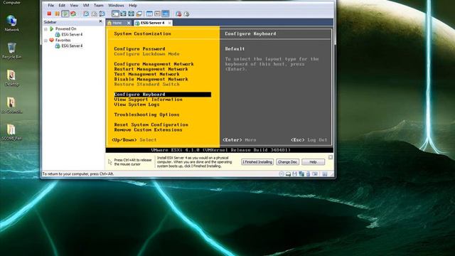Screen dimensions: 455x256
Task: Click the Full Screen mode toolbar icon
Action: pos(131,14)
